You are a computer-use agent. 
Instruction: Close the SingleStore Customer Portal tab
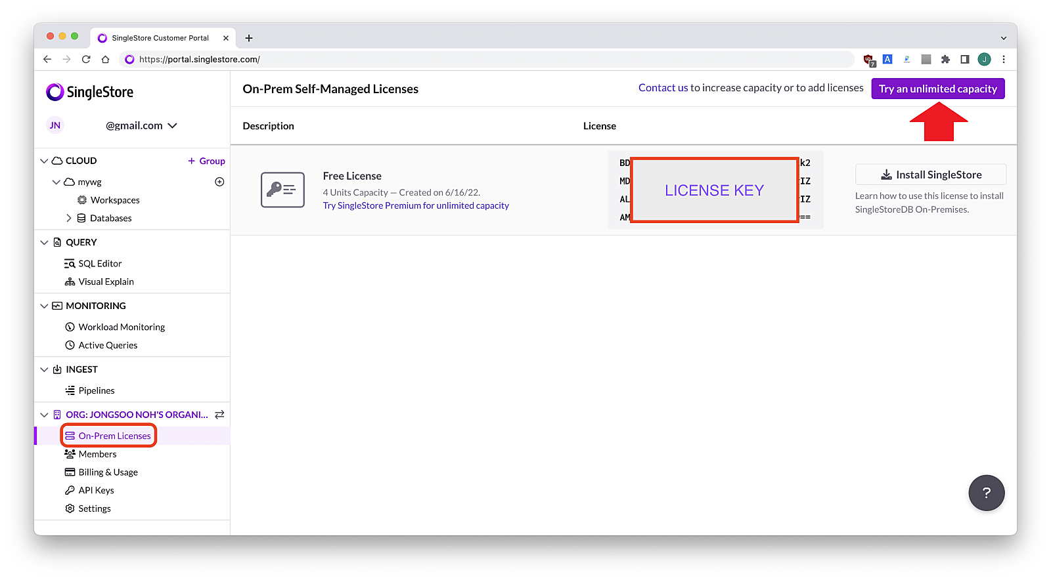pos(226,38)
